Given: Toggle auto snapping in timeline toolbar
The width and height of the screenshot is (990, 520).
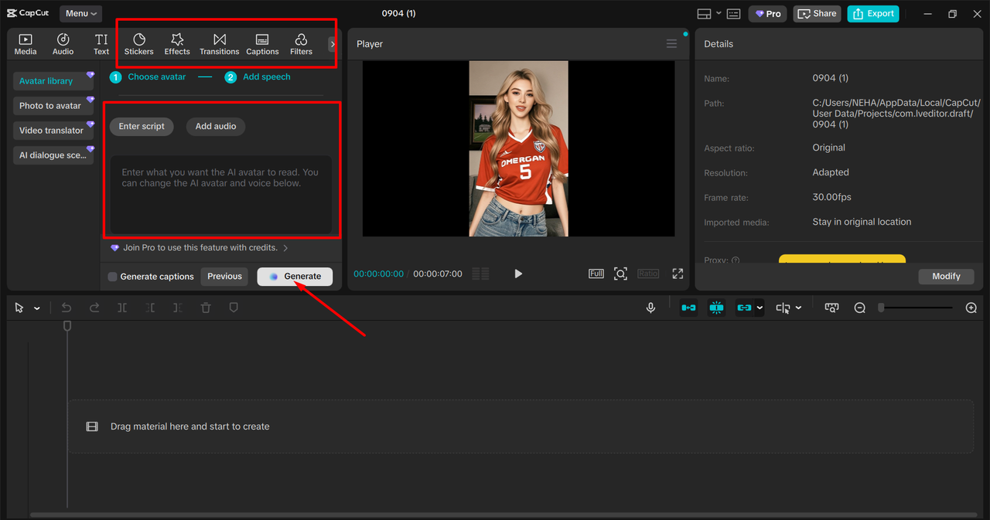Looking at the screenshot, I should 717,308.
